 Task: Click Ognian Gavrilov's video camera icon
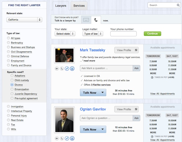(57, 138)
